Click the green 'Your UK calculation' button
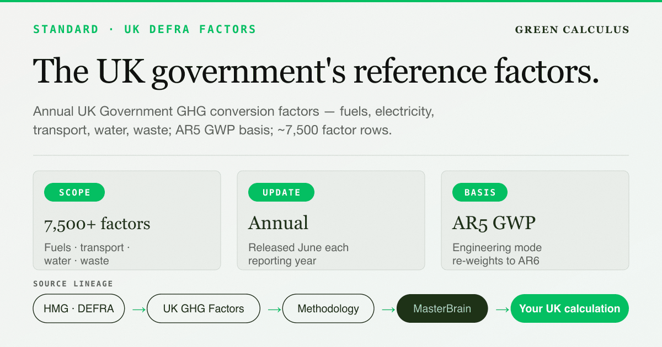662x347 pixels. point(570,308)
